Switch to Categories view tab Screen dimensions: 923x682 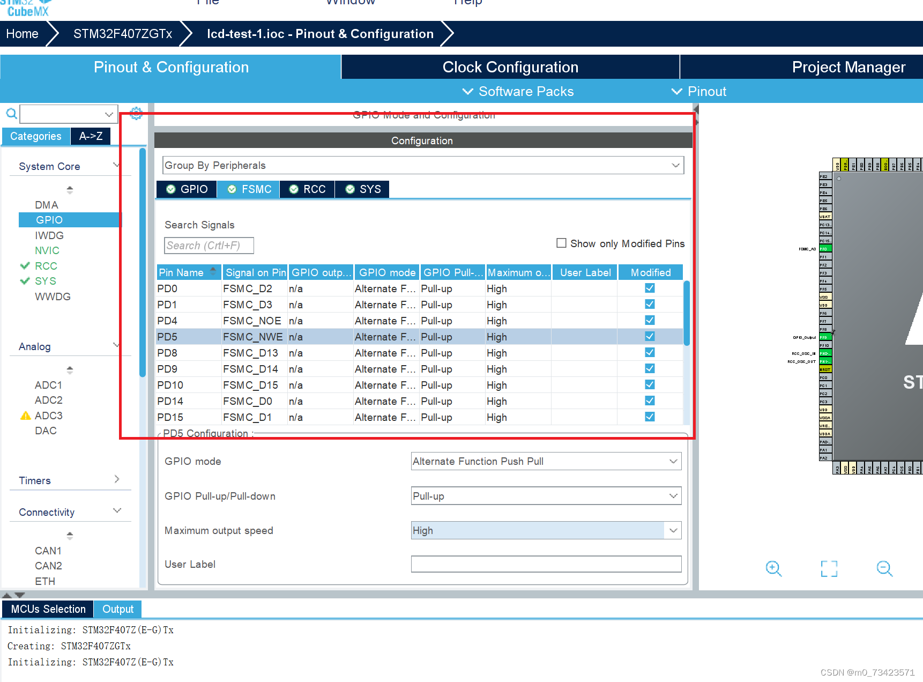pos(36,136)
